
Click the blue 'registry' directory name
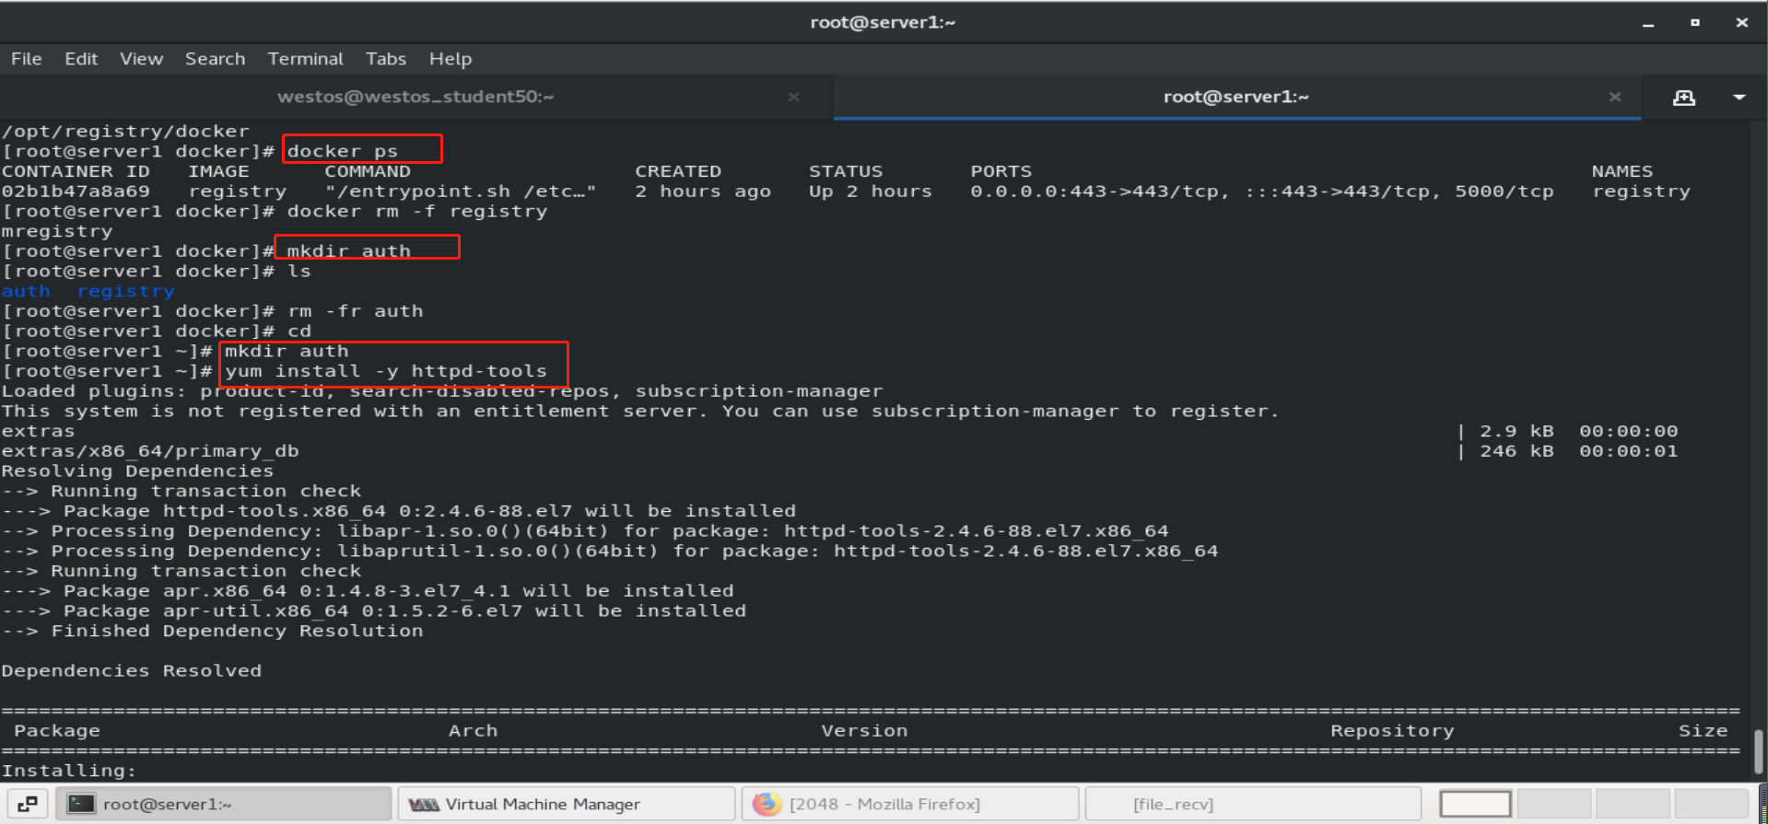pyautogui.click(x=125, y=292)
